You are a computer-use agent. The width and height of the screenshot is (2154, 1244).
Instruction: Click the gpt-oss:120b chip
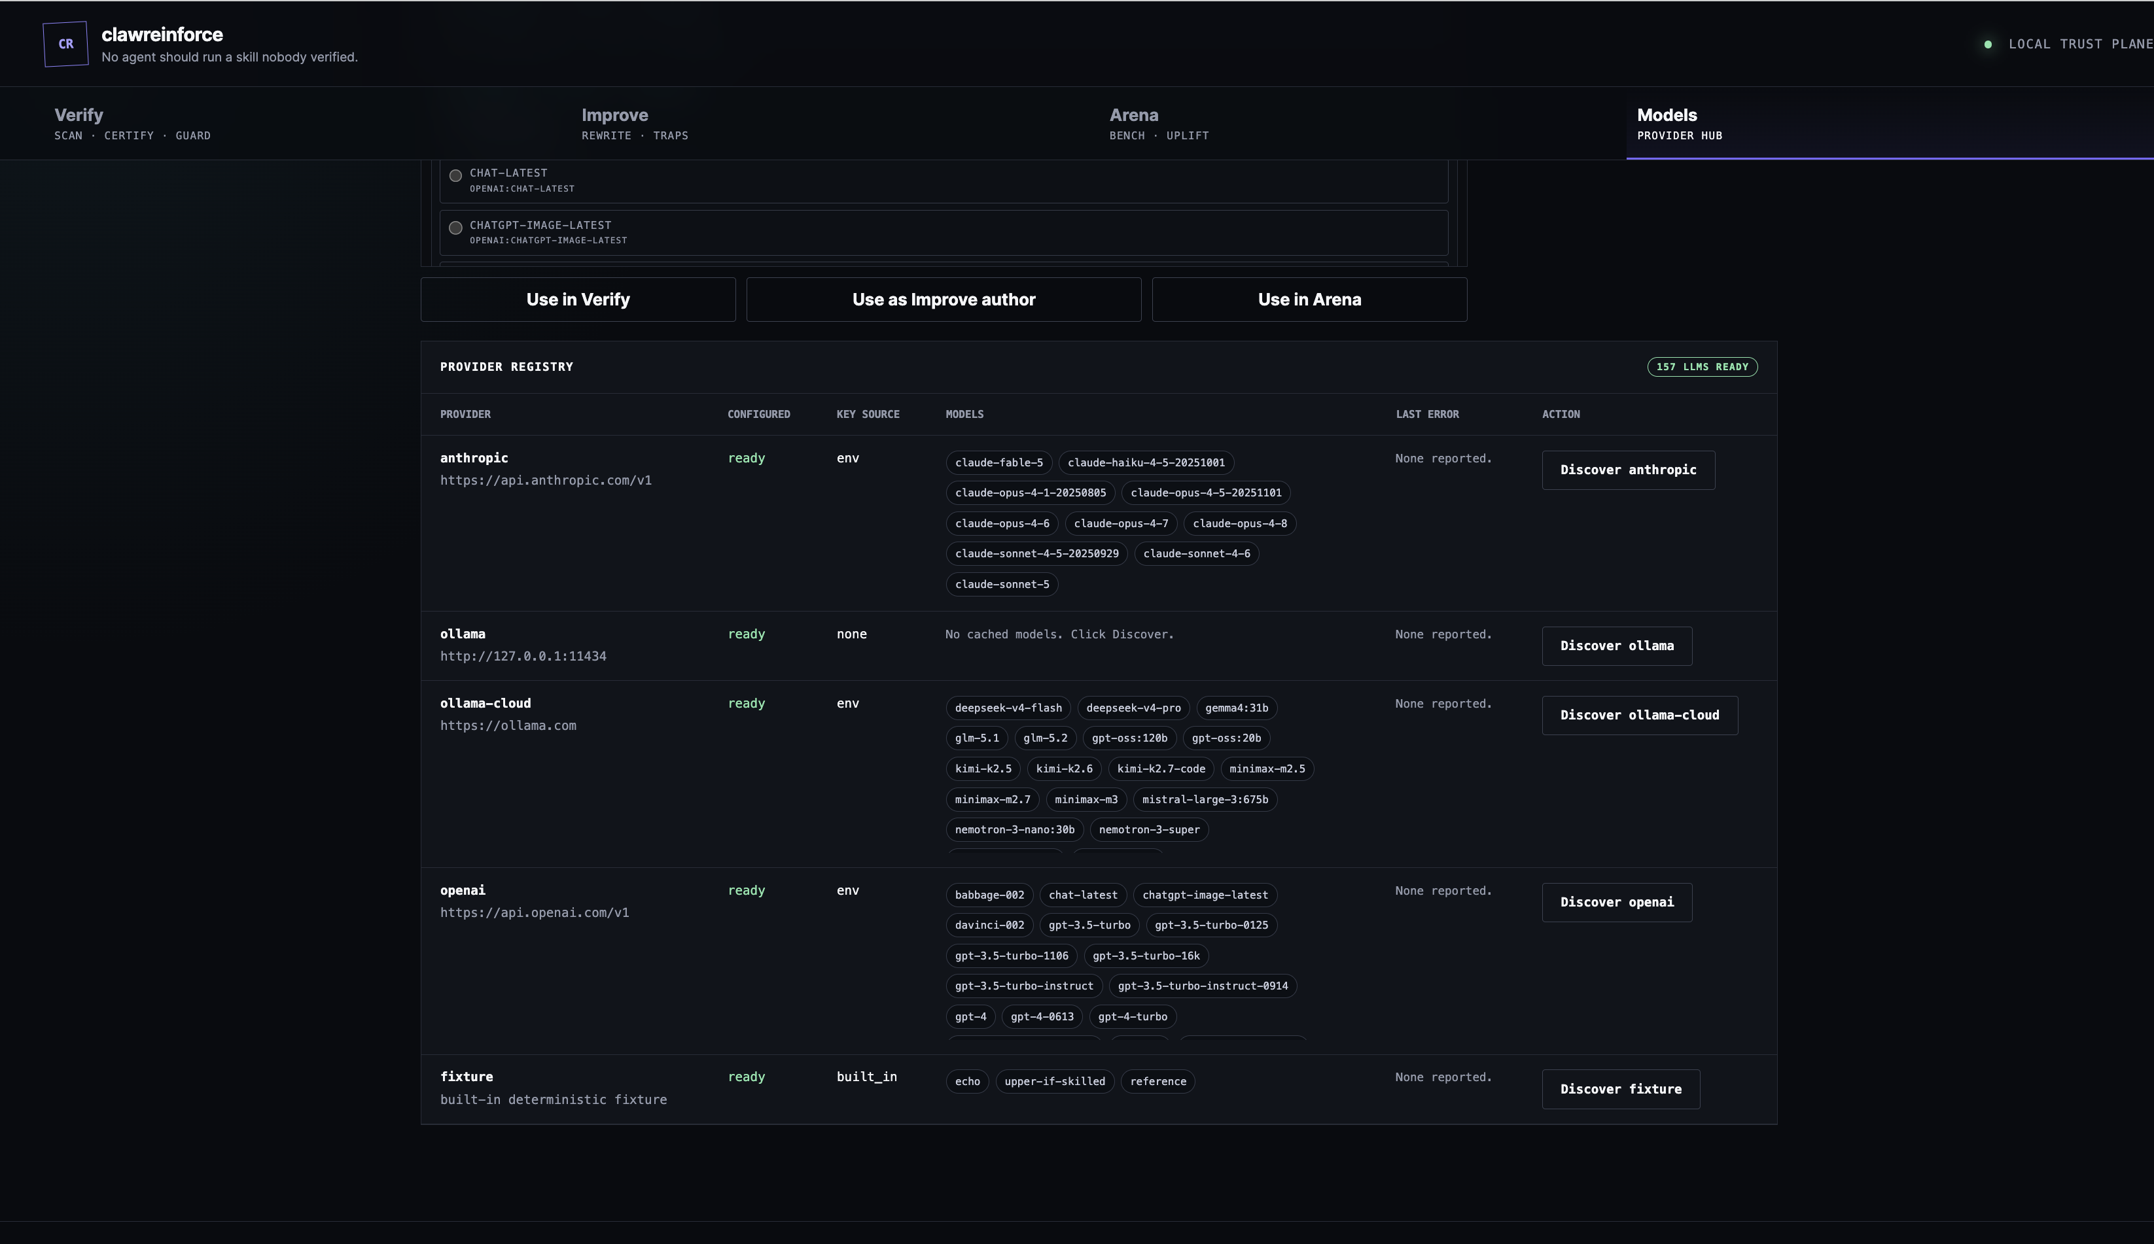[1129, 738]
